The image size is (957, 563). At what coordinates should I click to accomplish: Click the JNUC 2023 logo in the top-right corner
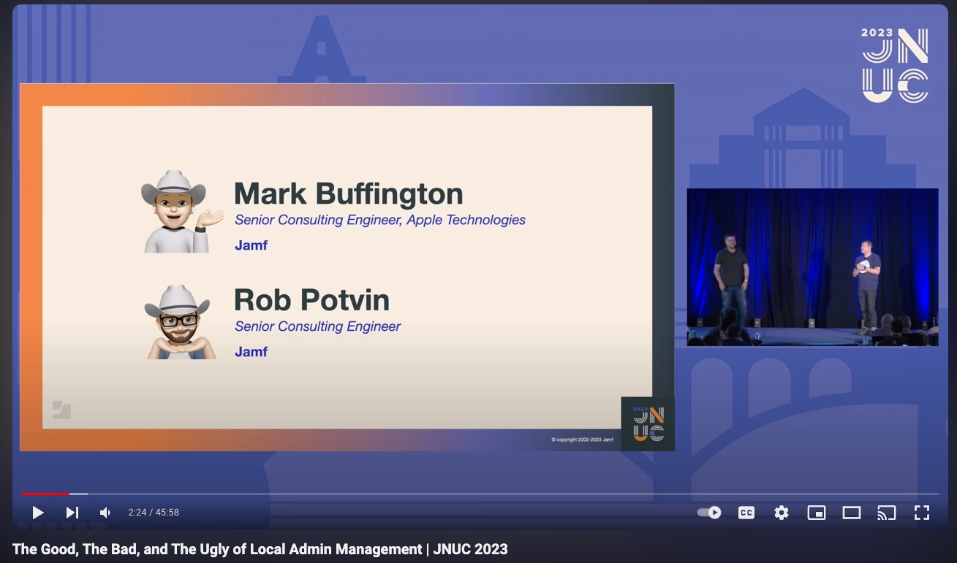coord(895,65)
